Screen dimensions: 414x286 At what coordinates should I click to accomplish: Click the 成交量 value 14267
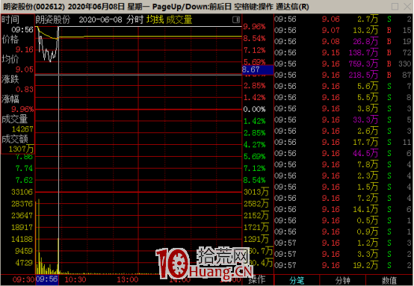22,129
